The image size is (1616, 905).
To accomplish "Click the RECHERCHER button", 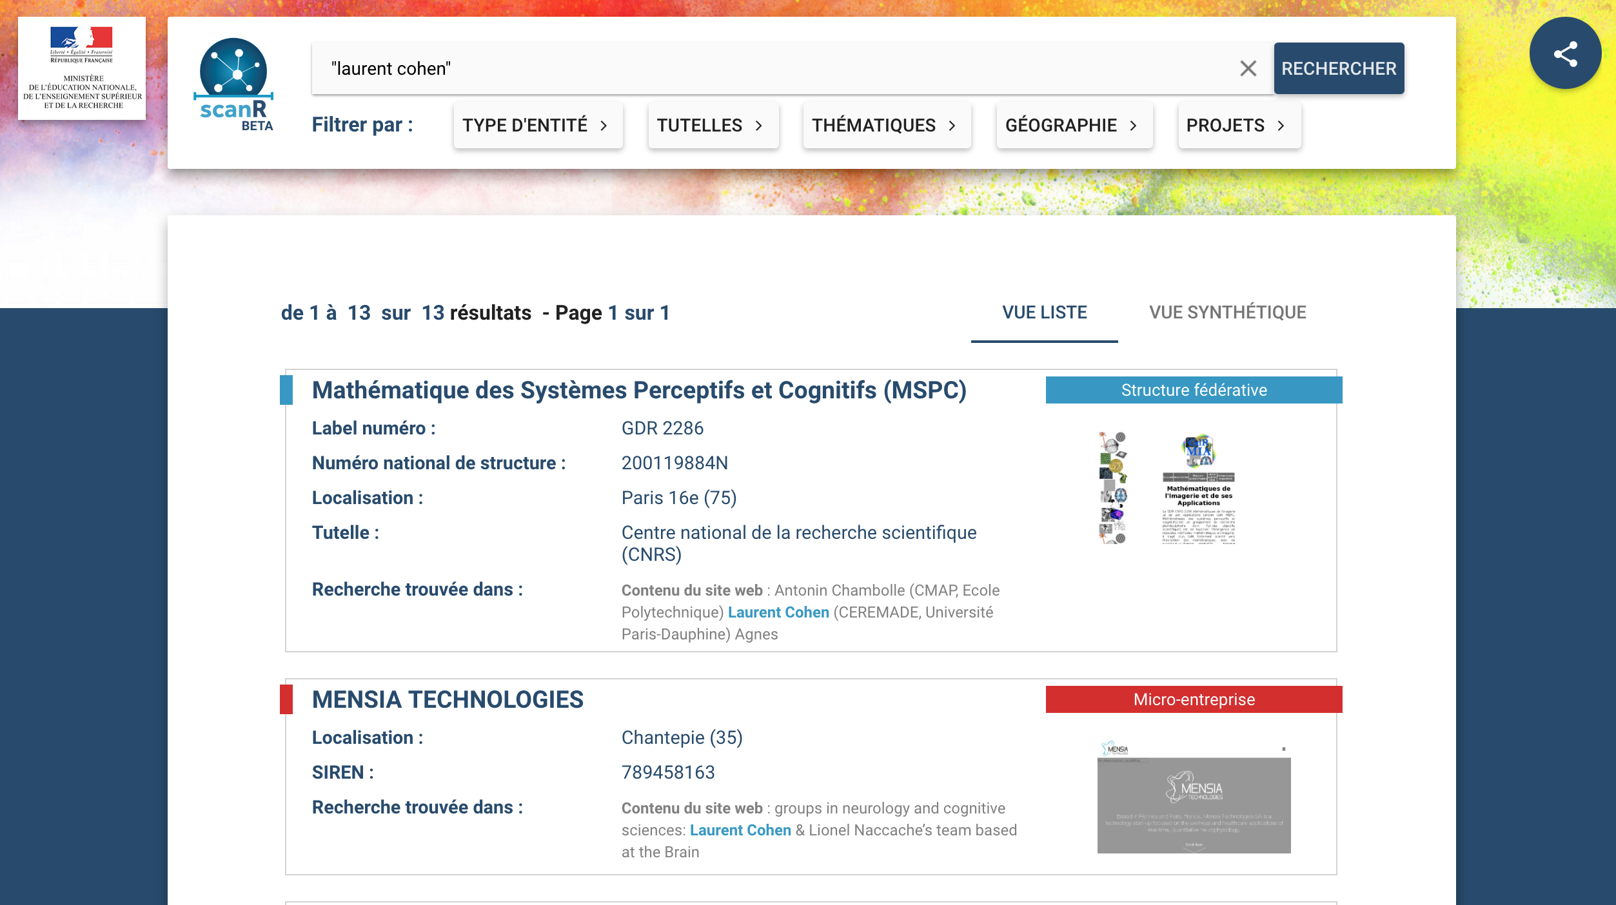I will 1339,68.
